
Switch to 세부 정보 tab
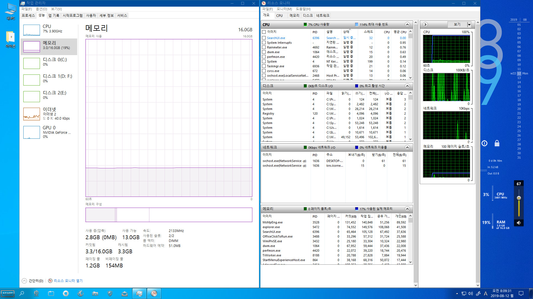pos(107,16)
